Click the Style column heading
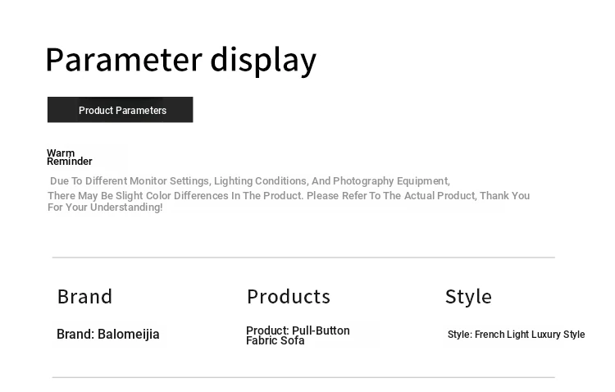 coord(468,297)
